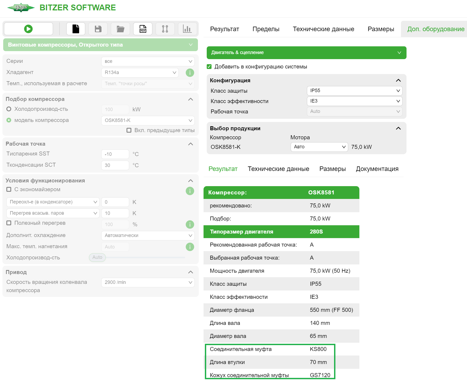Click the 'Пределы' tab label
This screenshot has width=467, height=380.
click(266, 29)
